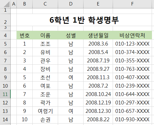
Task: Select the name cell '손권'
Action: 45,119
